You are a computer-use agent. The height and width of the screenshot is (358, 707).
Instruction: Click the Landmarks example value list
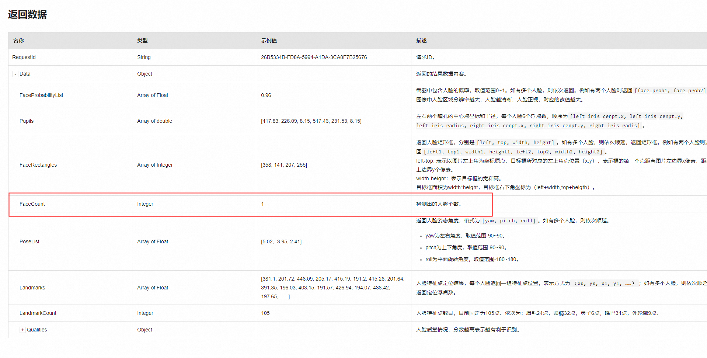(x=332, y=288)
